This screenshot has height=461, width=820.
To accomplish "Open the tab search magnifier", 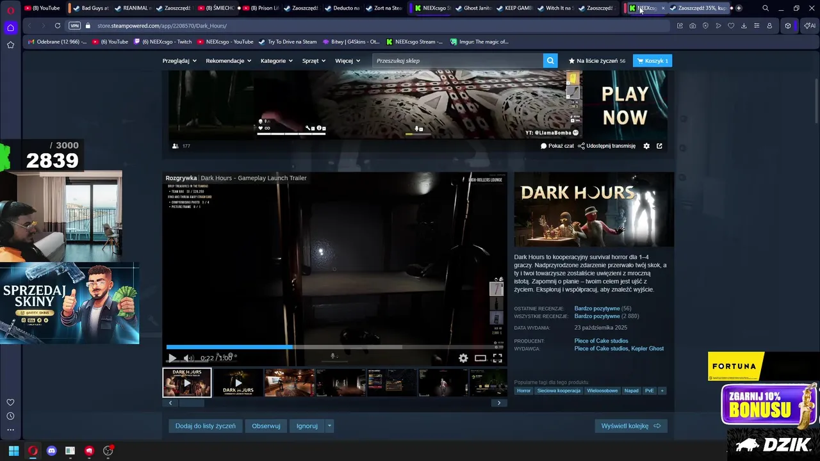I will tap(766, 8).
